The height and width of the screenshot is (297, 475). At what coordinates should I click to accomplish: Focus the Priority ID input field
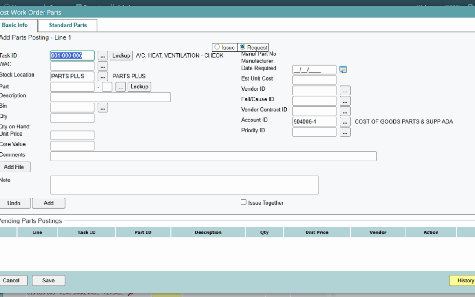tap(314, 132)
